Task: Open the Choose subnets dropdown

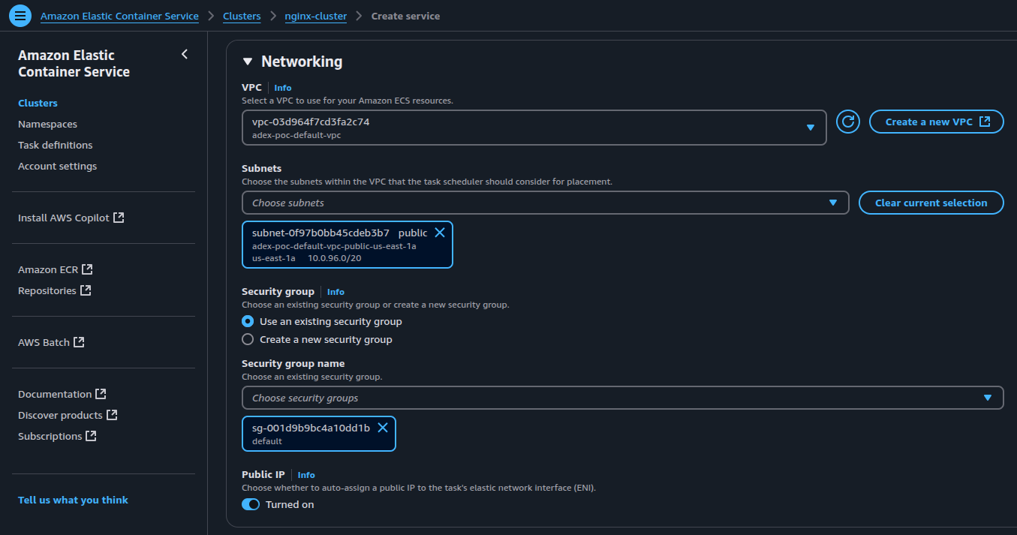Action: 545,203
